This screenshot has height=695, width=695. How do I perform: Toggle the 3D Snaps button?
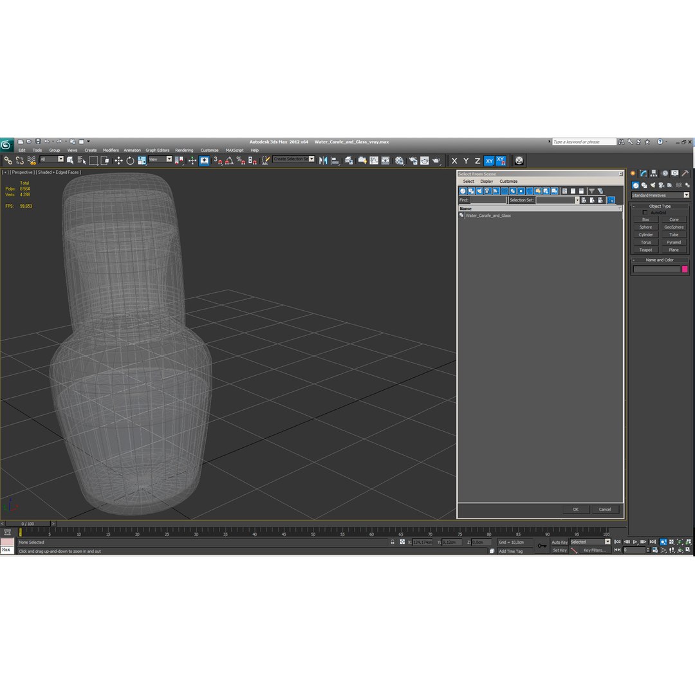pyautogui.click(x=218, y=160)
